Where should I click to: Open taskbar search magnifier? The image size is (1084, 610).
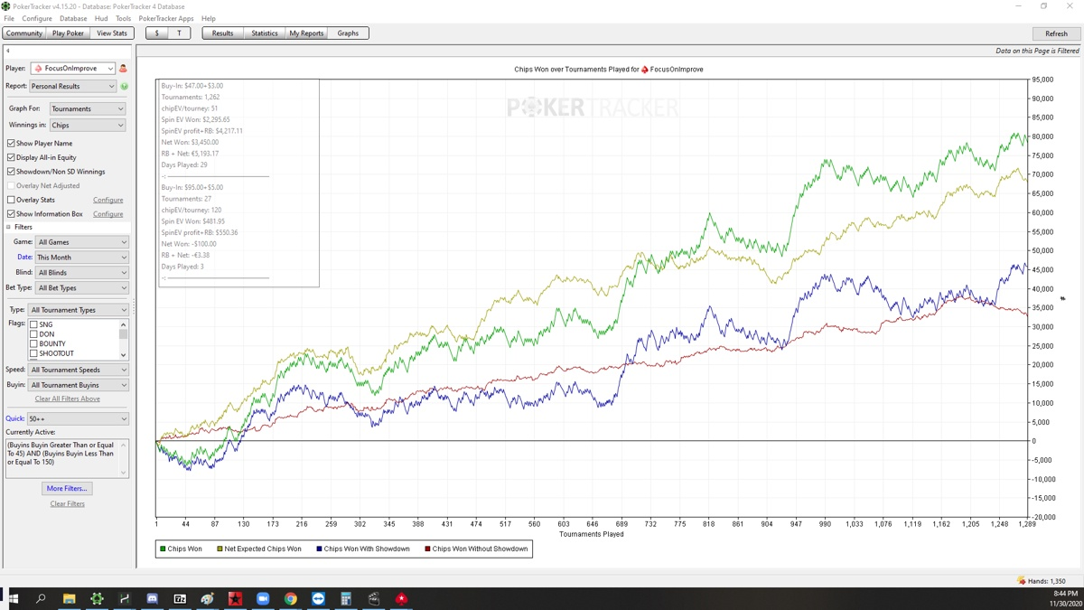[41, 598]
